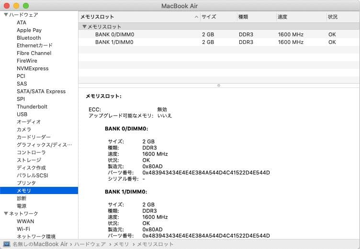Show 電源 information
Viewport: 360px width, 249px height.
[22, 206]
